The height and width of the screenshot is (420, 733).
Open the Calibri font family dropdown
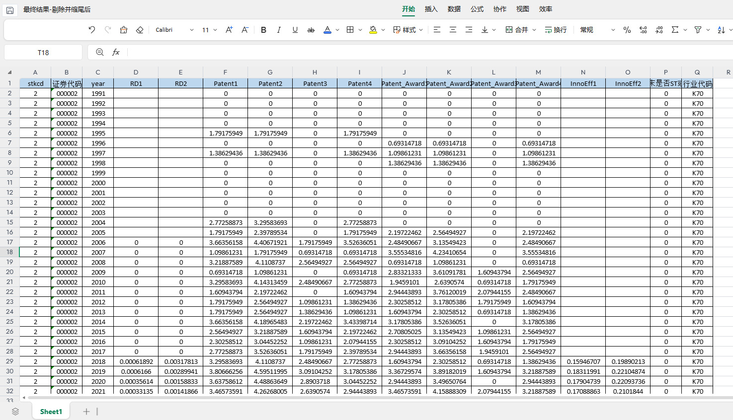coord(174,30)
